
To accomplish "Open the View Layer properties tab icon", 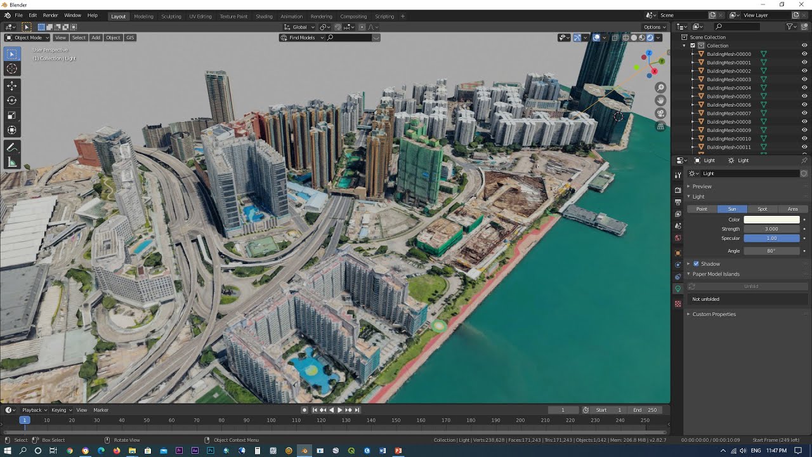I will click(x=678, y=214).
